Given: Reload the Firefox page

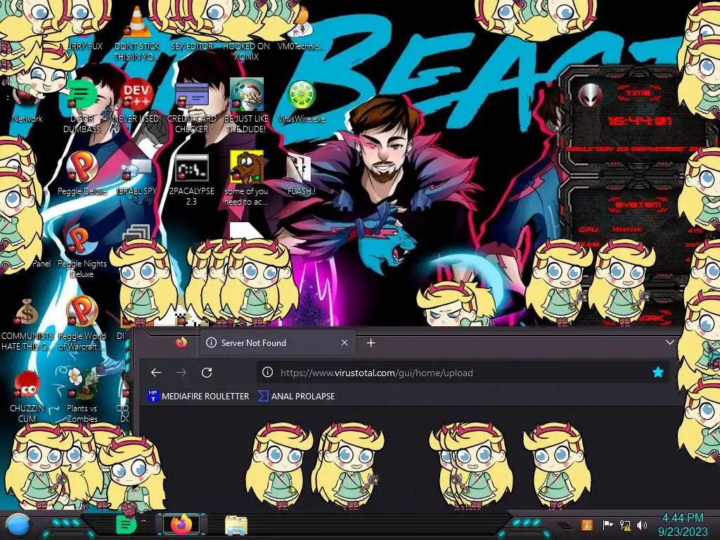Looking at the screenshot, I should [207, 373].
